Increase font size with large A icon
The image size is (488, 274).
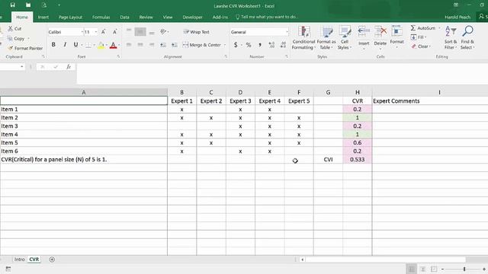click(x=104, y=32)
